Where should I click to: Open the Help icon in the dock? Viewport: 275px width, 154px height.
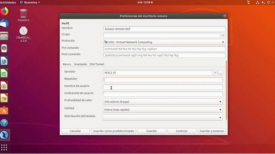pyautogui.click(x=4, y=123)
